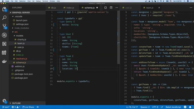Change end of line sequence LF
The height and width of the screenshot is (109, 194).
pyautogui.click(x=162, y=107)
